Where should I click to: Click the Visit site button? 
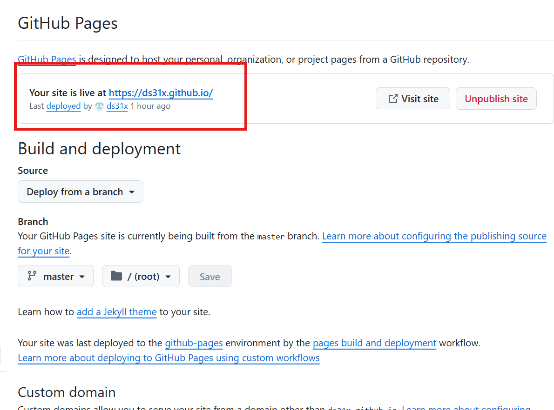(x=412, y=99)
